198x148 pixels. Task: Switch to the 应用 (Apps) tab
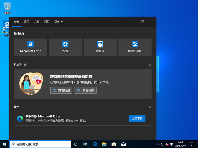pyautogui.click(x=26, y=22)
